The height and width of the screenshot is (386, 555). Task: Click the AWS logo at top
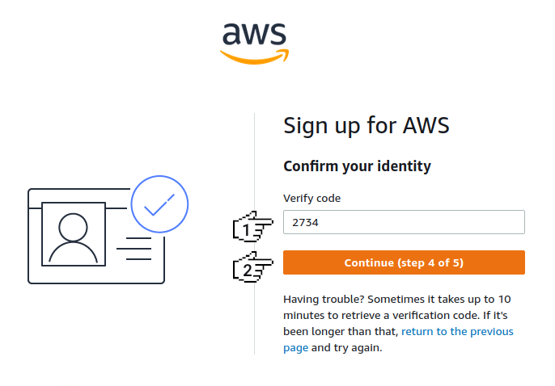254,41
